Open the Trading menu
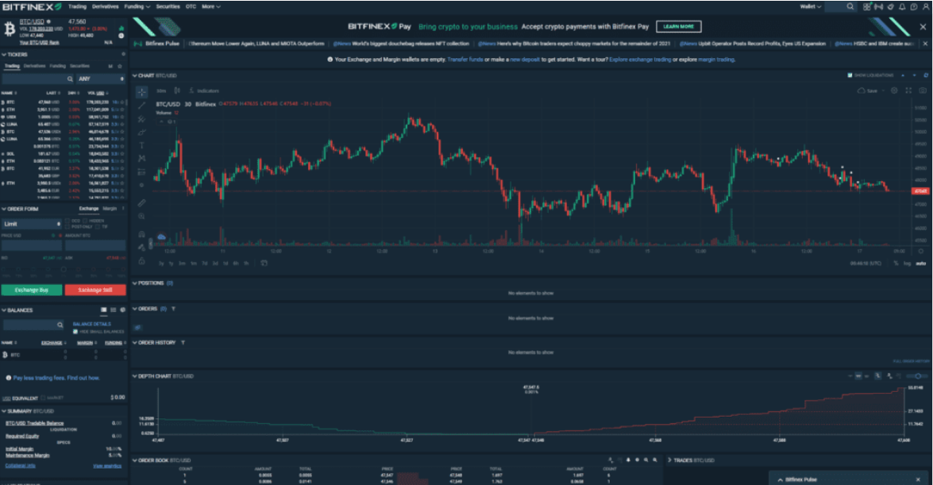933x485 pixels. coord(77,6)
